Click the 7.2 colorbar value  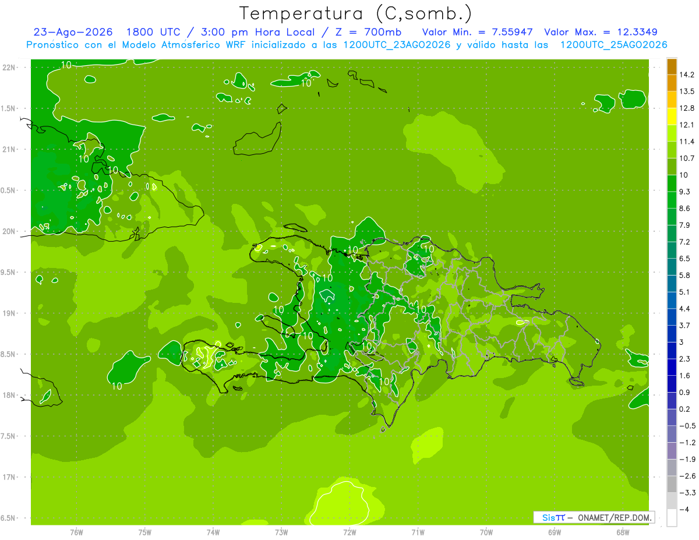(x=685, y=242)
